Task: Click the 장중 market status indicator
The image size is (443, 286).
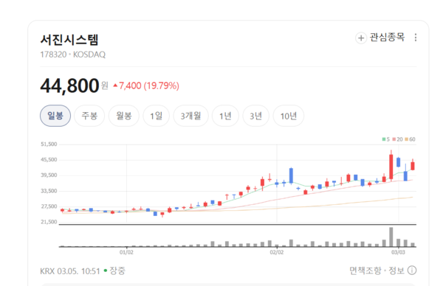Action: point(114,271)
